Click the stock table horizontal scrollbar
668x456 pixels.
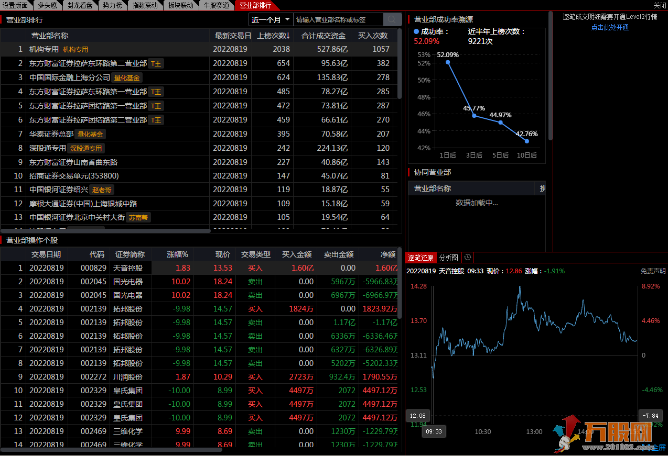pyautogui.click(x=111, y=450)
